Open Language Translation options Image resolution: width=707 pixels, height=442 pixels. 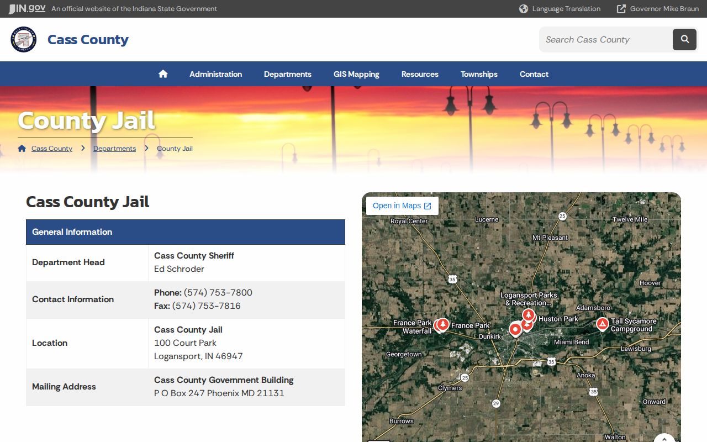coord(560,9)
